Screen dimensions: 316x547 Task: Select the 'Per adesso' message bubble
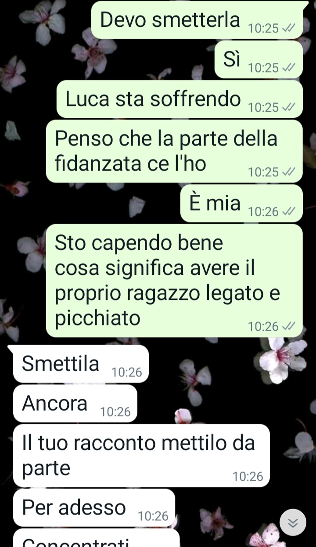(94, 507)
